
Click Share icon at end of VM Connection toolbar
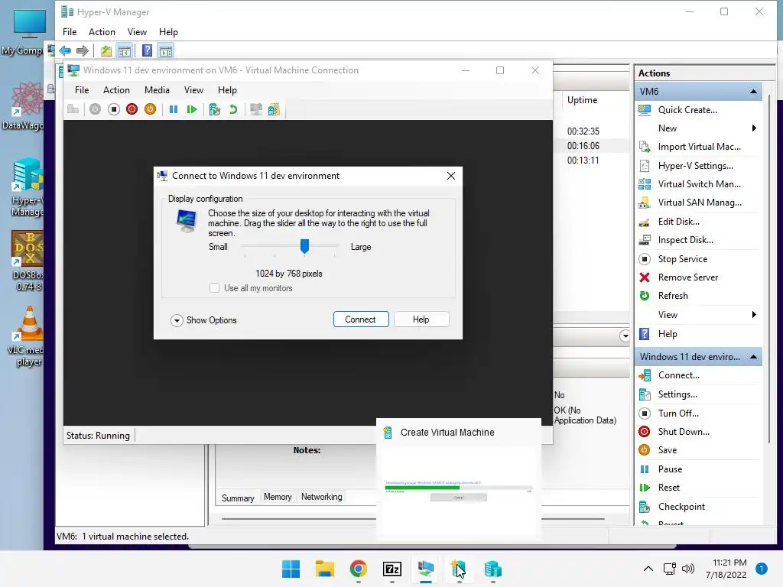tap(275, 109)
